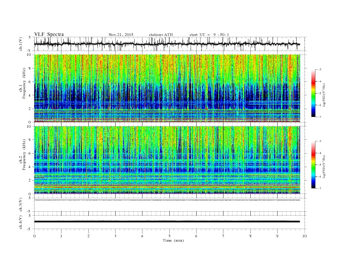Click time axis tick label "4"

coord(142,236)
